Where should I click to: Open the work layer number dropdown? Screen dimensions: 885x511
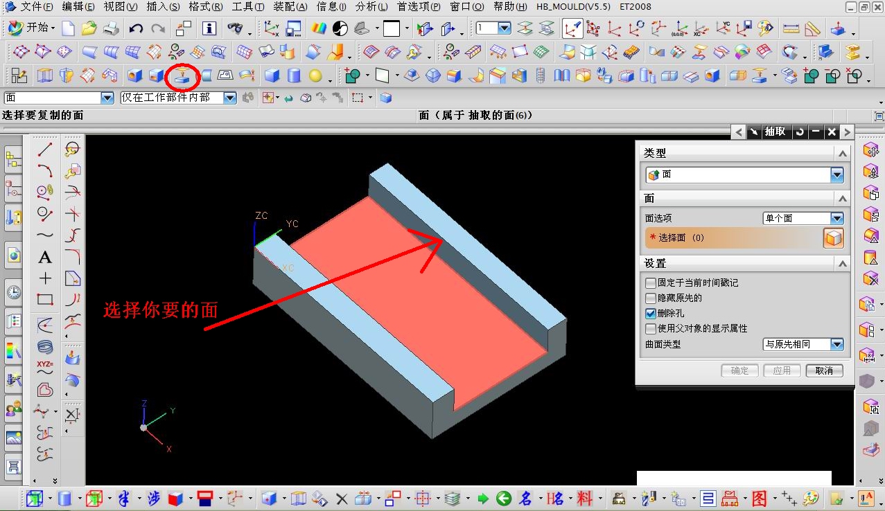pyautogui.click(x=504, y=28)
